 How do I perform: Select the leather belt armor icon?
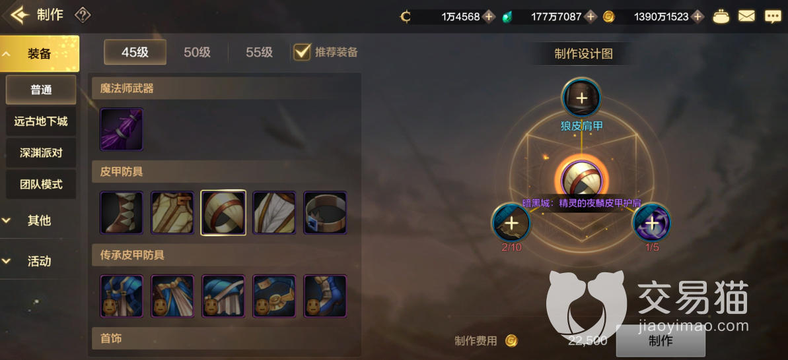[x=325, y=212]
